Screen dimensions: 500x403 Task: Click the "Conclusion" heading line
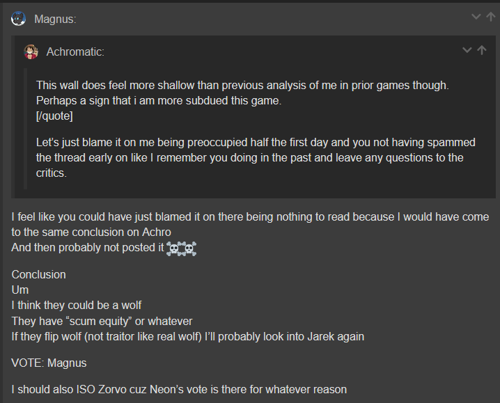pos(38,274)
